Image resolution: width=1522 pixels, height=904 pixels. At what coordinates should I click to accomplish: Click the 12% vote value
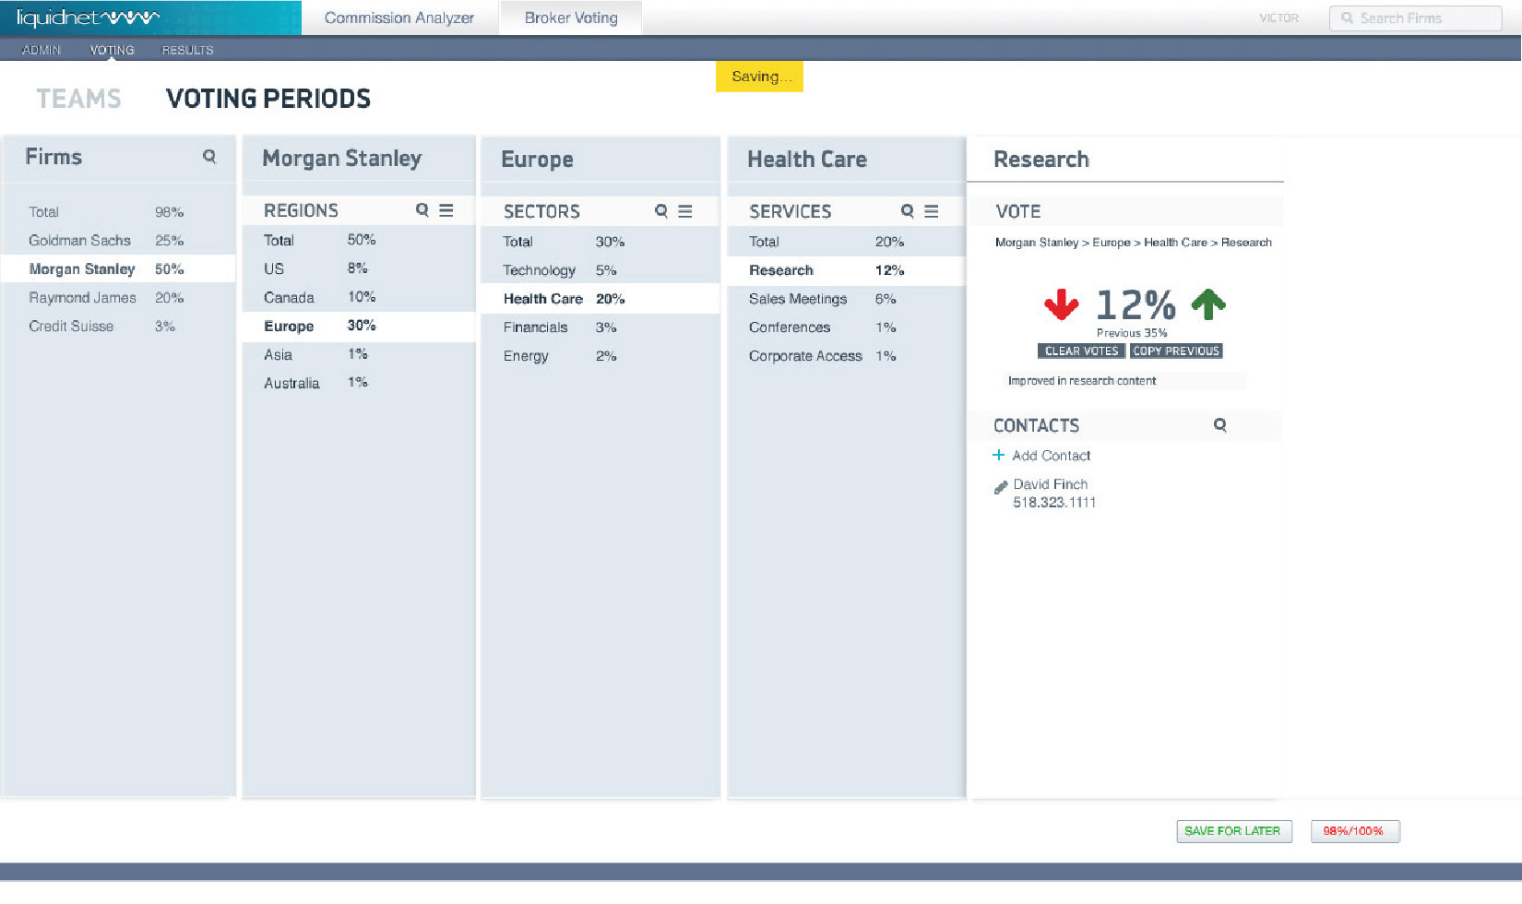tap(1136, 305)
